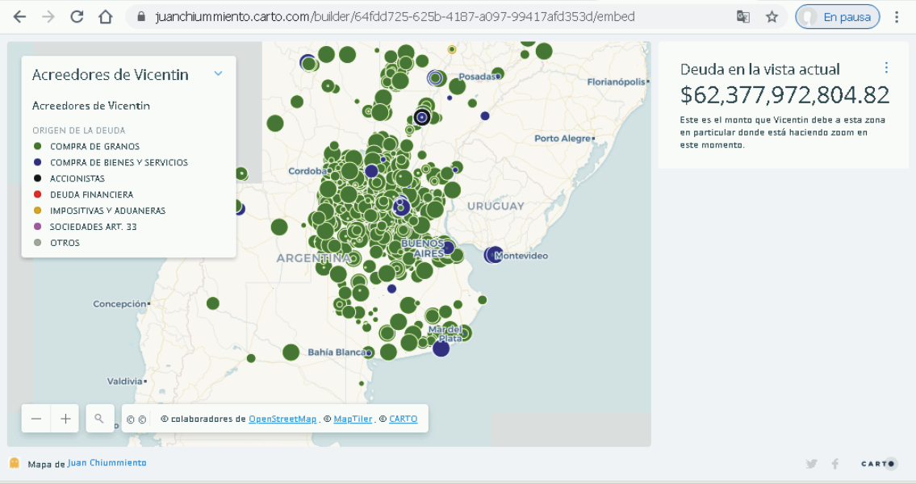The image size is (916, 484).
Task: Click the ARGENTINA country label
Action: [x=314, y=258]
